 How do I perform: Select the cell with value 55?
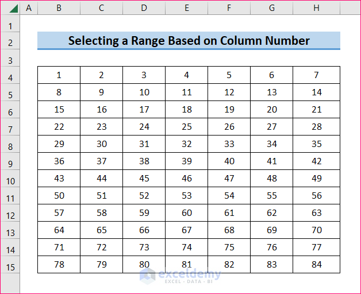point(271,196)
